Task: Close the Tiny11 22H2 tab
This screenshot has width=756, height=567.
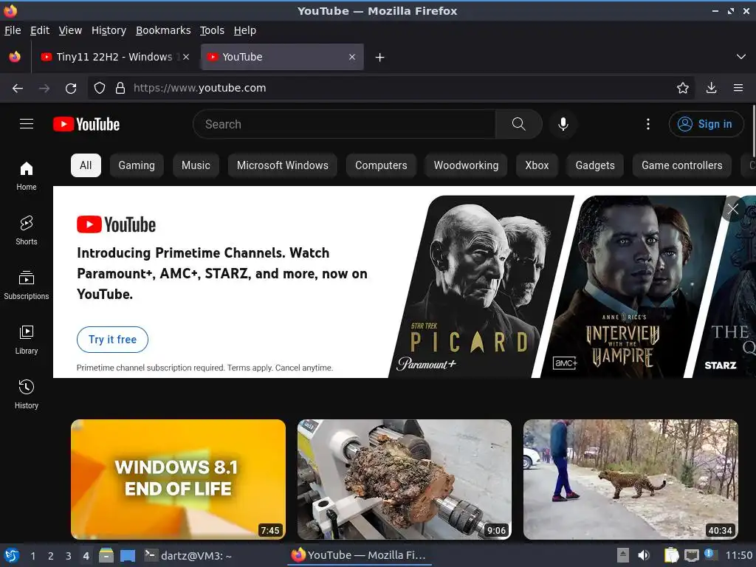Action: [186, 57]
